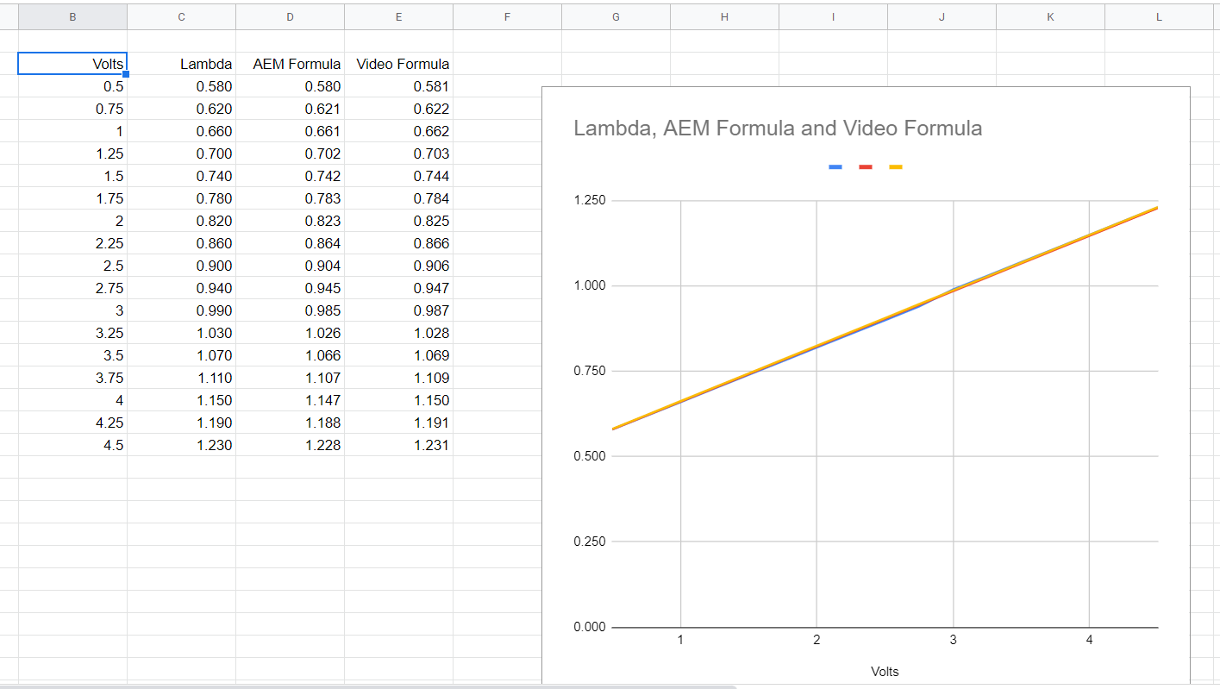Select Video Formula cell 1.191
The height and width of the screenshot is (689, 1220).
398,423
